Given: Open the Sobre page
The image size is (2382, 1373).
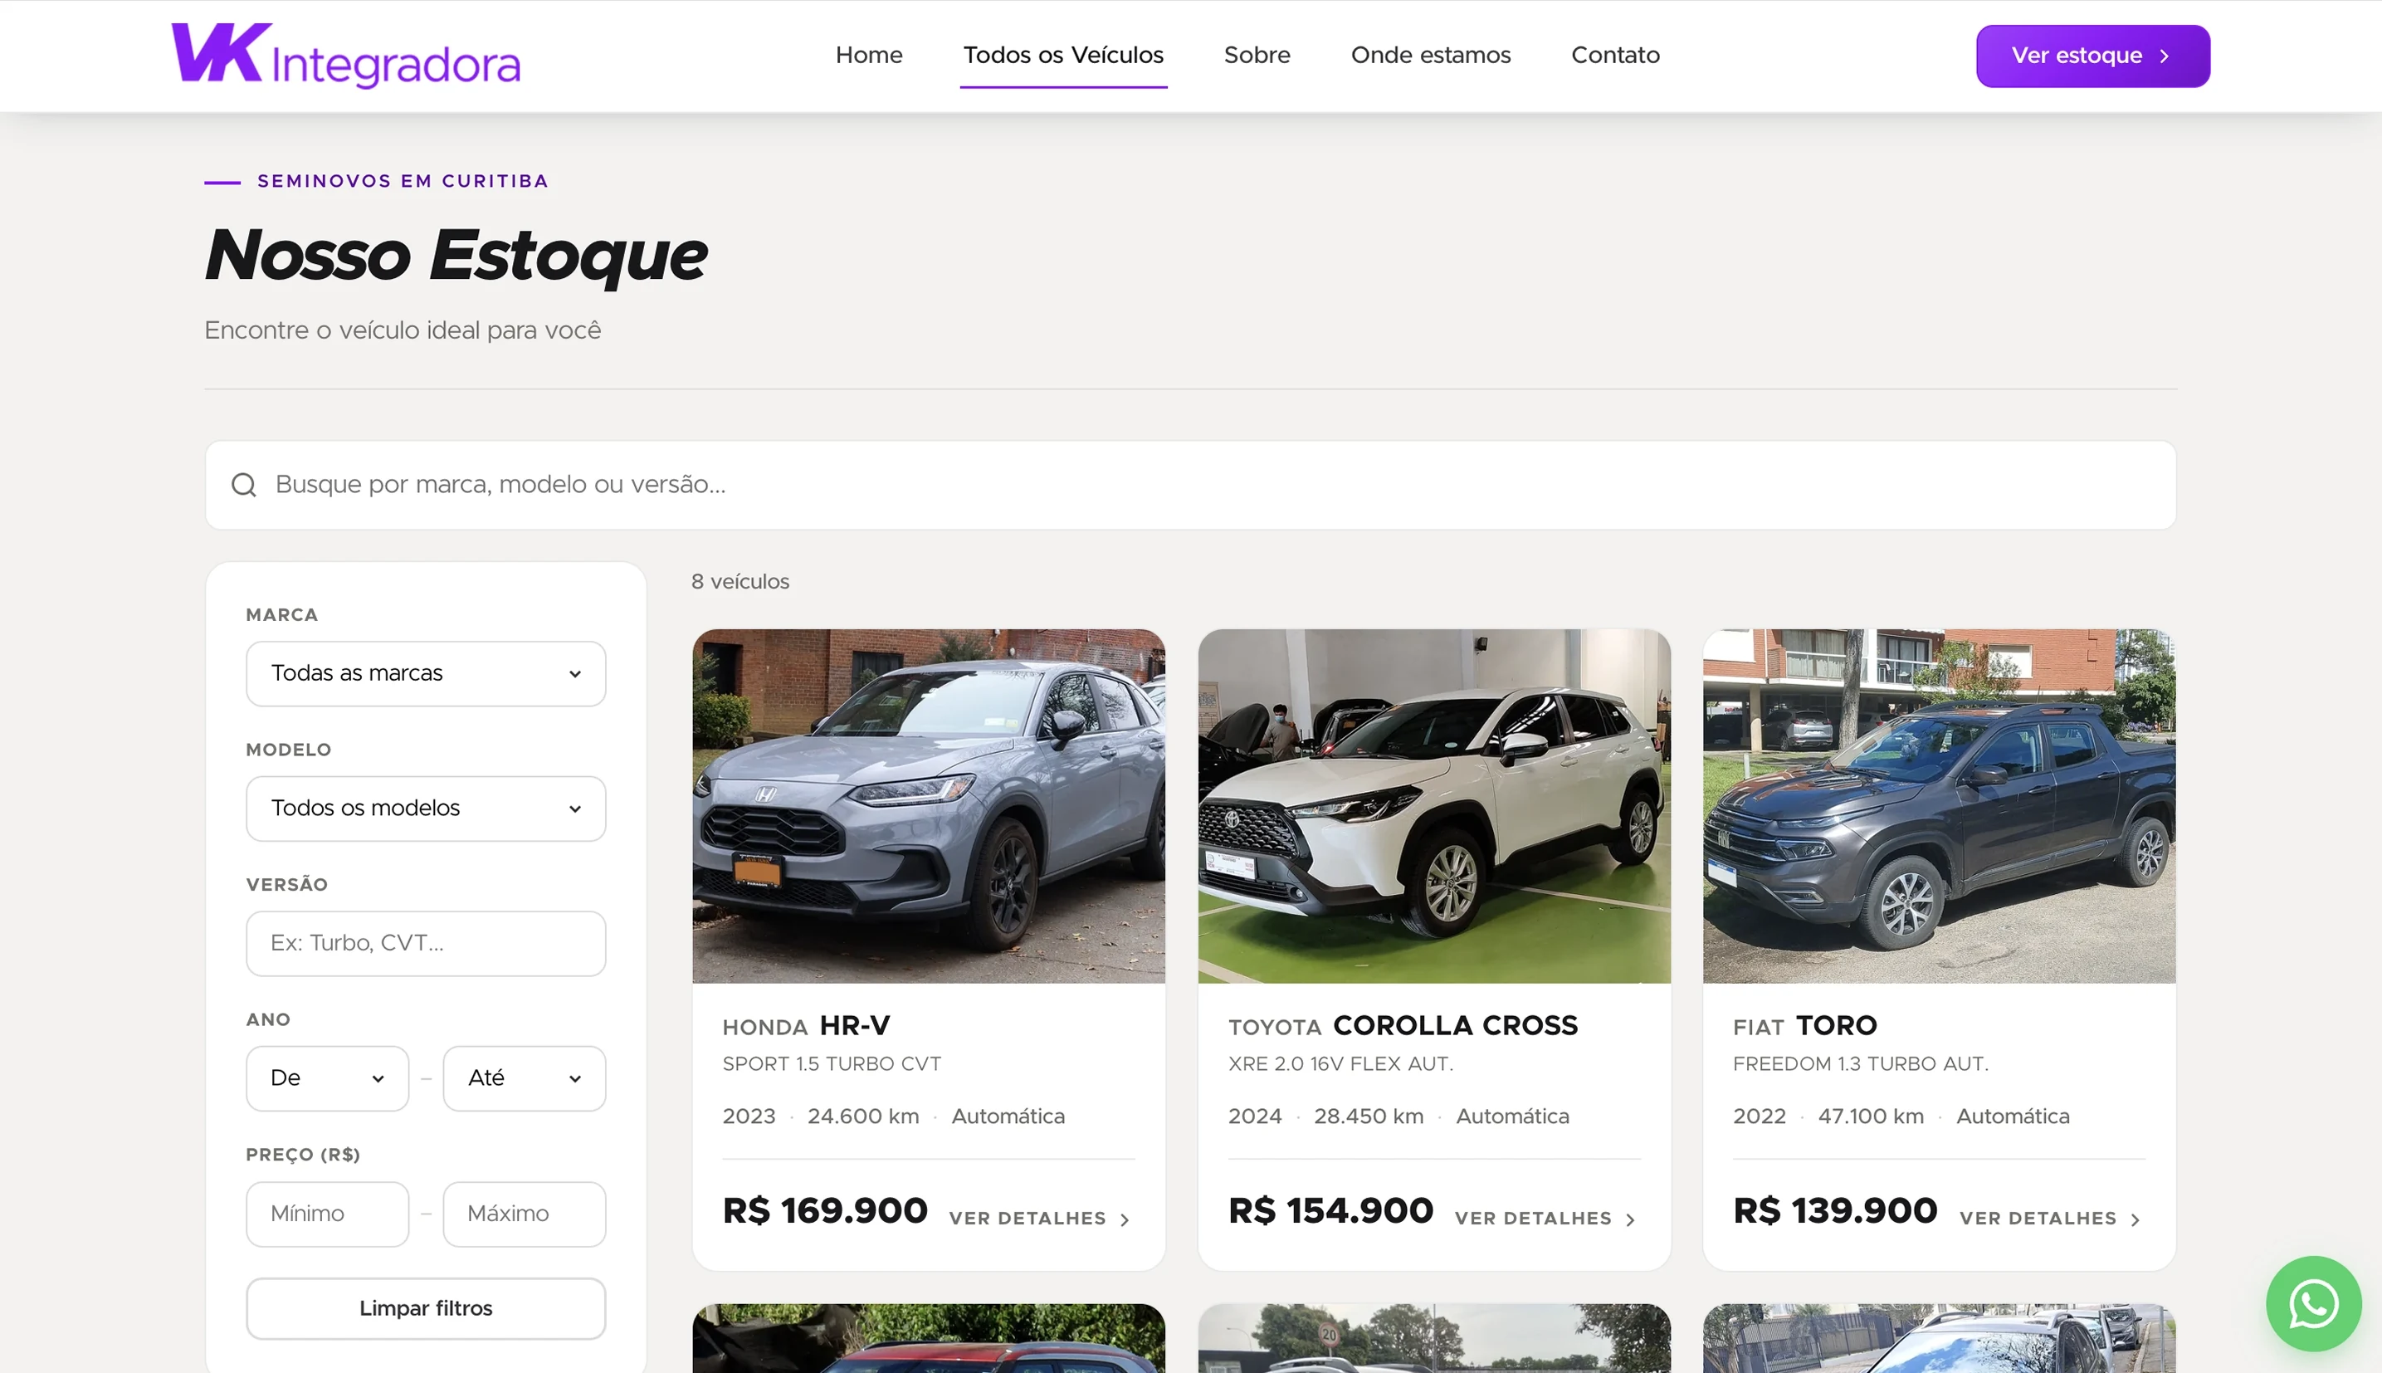Looking at the screenshot, I should [1257, 55].
